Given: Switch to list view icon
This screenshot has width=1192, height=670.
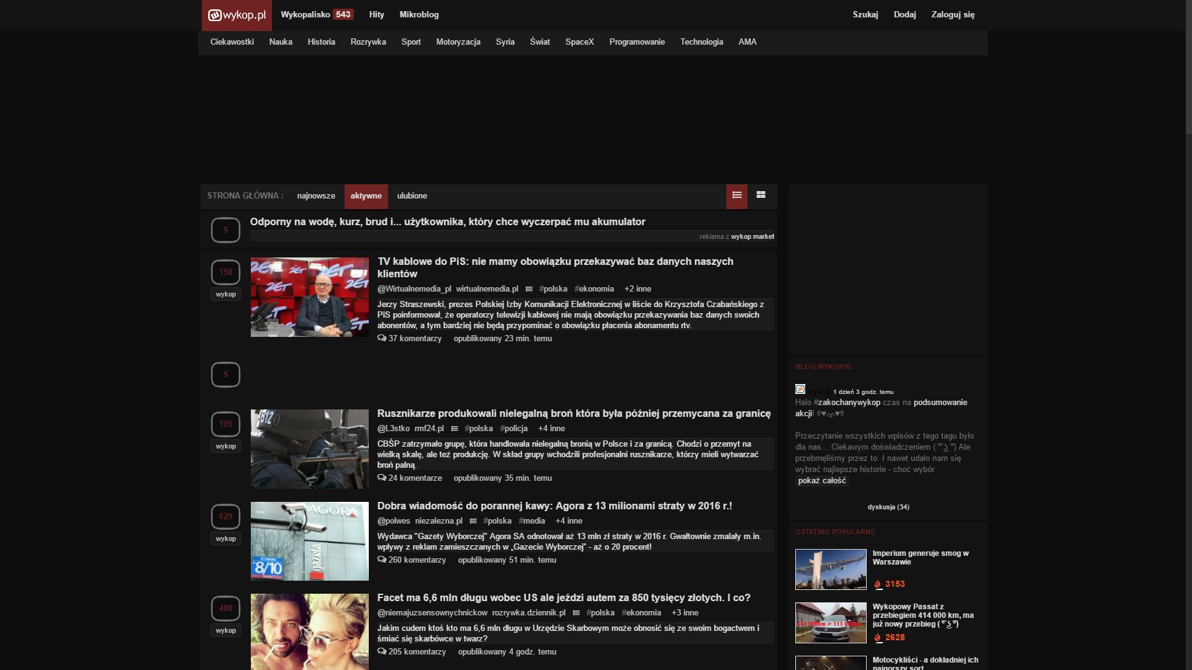Looking at the screenshot, I should coord(737,195).
